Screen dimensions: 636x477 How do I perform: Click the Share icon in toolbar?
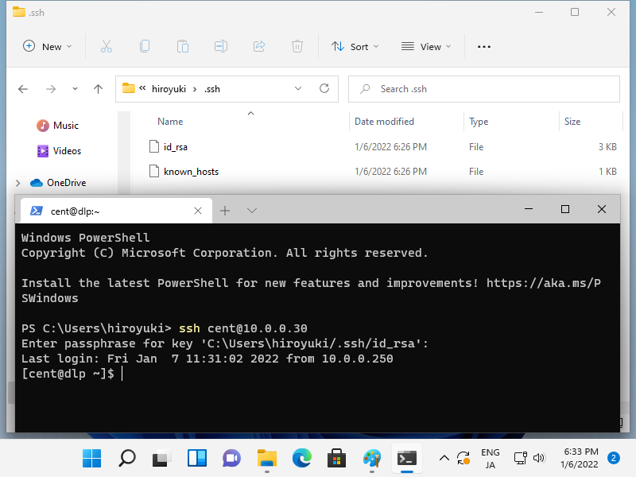pos(259,46)
